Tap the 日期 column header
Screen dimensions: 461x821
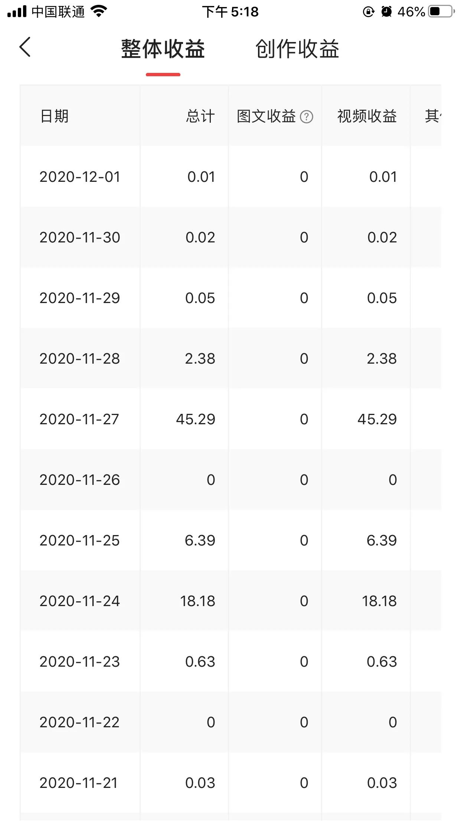pos(54,116)
